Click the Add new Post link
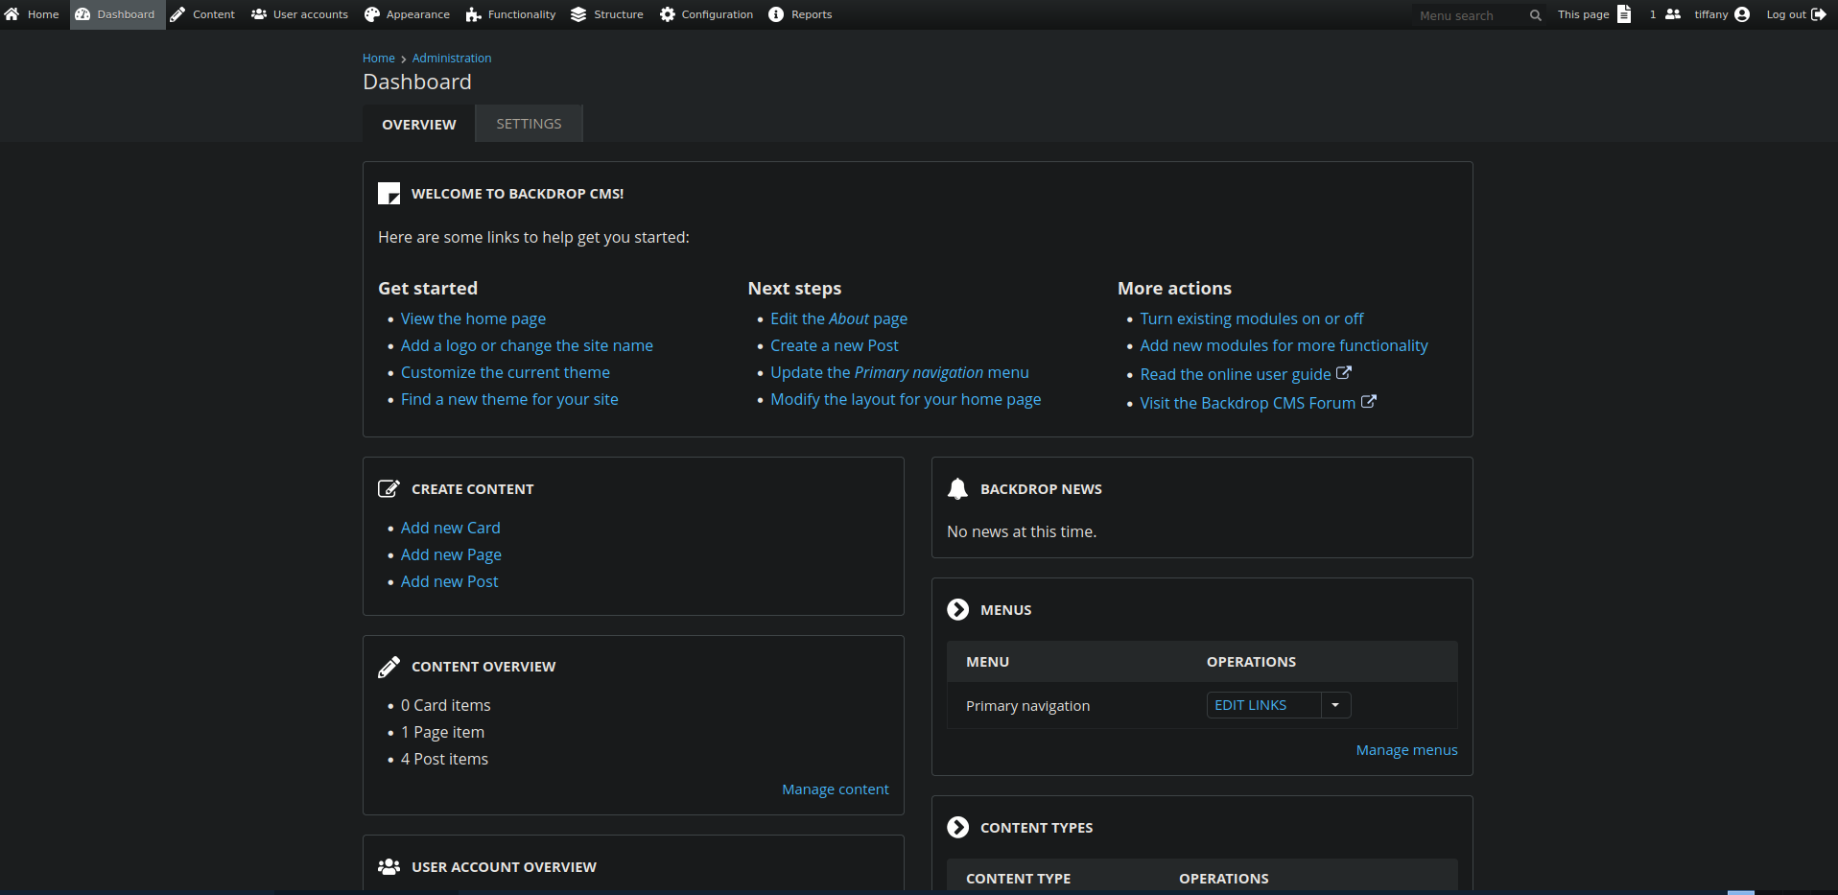Viewport: 1838px width, 895px height. pos(449,581)
